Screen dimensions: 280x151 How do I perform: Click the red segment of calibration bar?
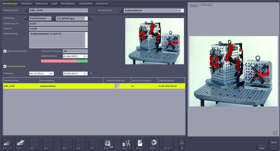click(59, 61)
